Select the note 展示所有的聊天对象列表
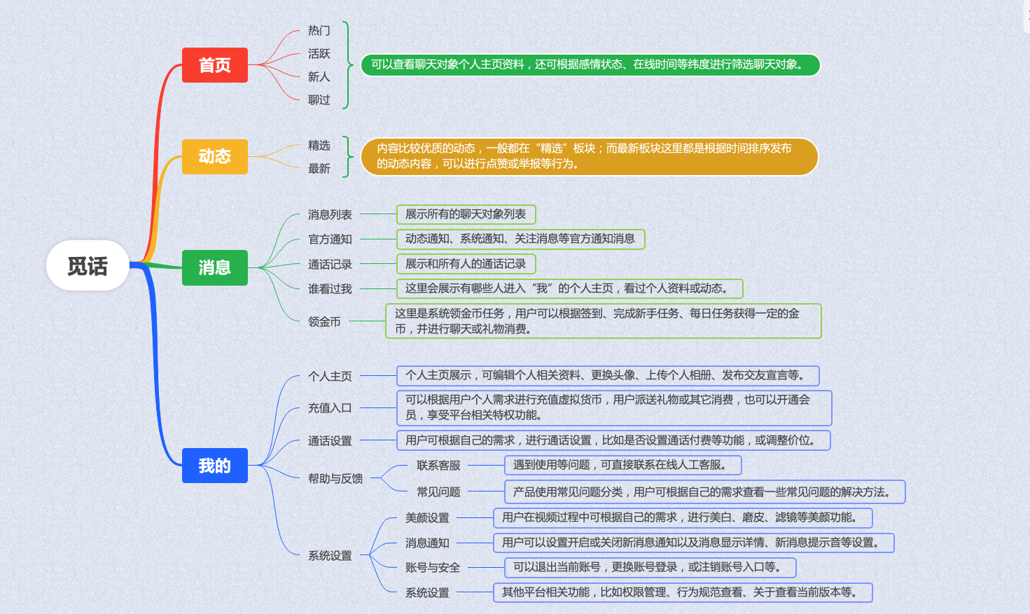1030x614 pixels. 466,214
